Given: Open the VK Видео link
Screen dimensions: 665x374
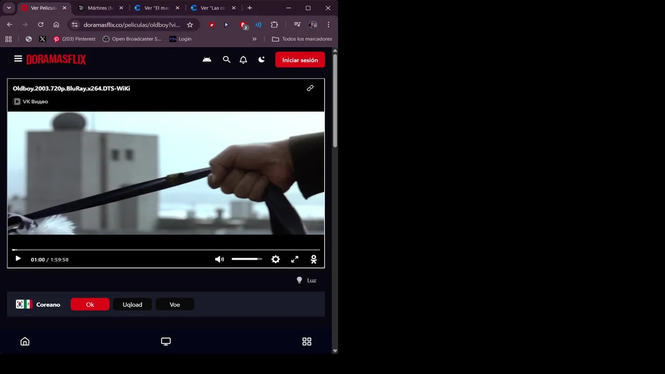Looking at the screenshot, I should pos(31,102).
